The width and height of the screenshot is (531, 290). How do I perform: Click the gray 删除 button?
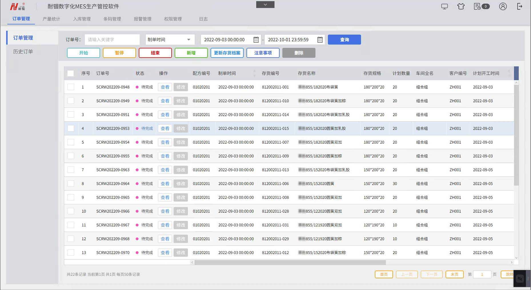(299, 53)
